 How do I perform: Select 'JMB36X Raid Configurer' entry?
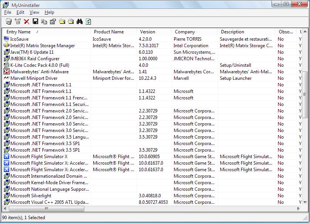click(x=35, y=58)
